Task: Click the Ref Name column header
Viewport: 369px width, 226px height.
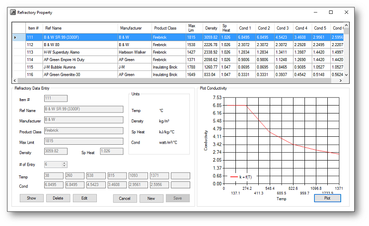Action: point(80,28)
